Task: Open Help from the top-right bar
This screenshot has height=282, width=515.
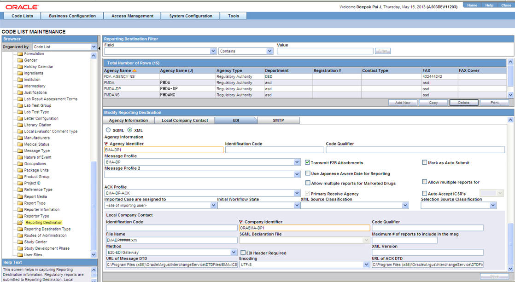Action: [490, 5]
